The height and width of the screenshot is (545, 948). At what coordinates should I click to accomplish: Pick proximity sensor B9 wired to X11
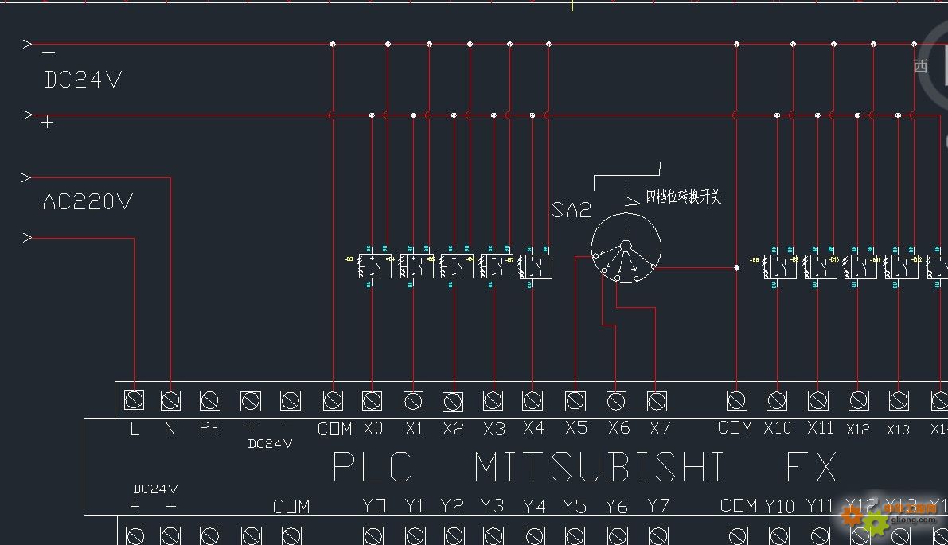(821, 267)
